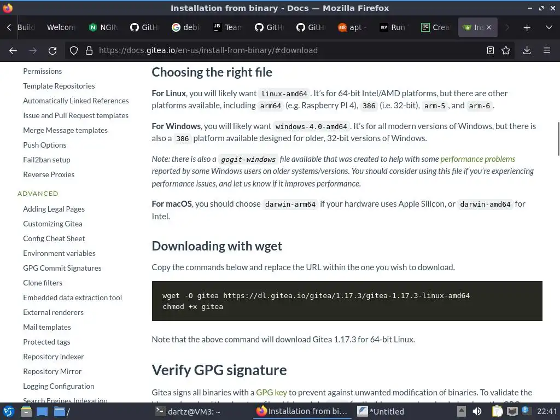Image resolution: width=560 pixels, height=420 pixels.
Task: Open External renderers sidebar link
Action: tap(53, 312)
